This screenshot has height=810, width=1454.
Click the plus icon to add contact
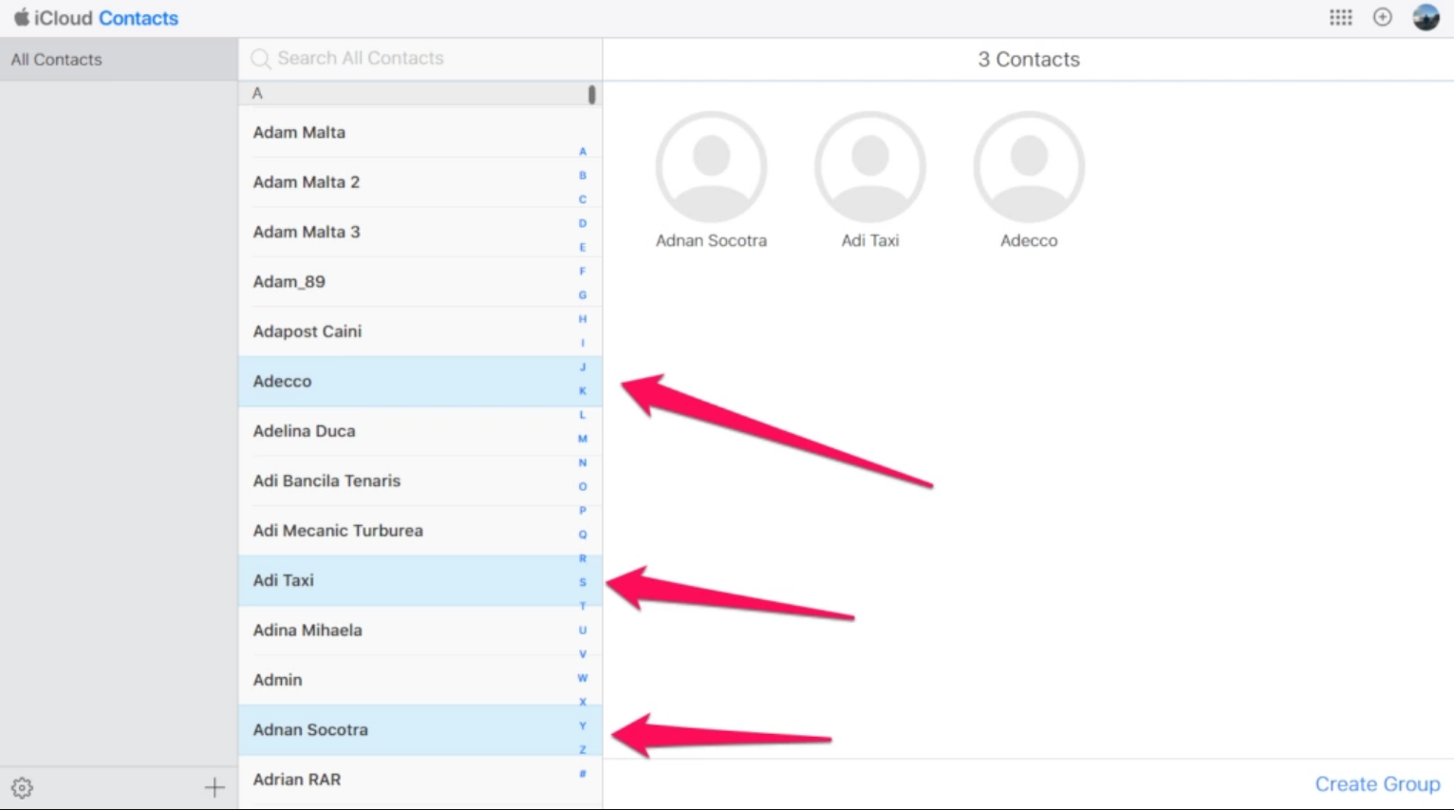point(214,787)
